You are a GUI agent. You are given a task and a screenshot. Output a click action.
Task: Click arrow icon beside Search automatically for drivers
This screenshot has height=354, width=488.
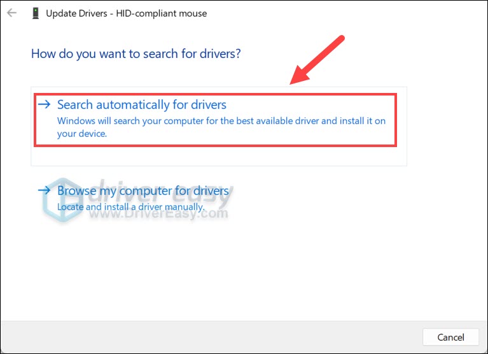44,104
